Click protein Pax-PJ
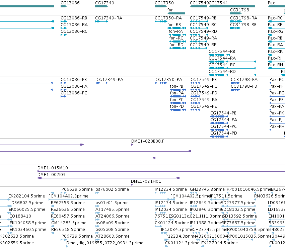 pos(276,120)
